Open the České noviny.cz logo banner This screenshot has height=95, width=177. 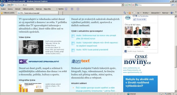(x=137, y=60)
